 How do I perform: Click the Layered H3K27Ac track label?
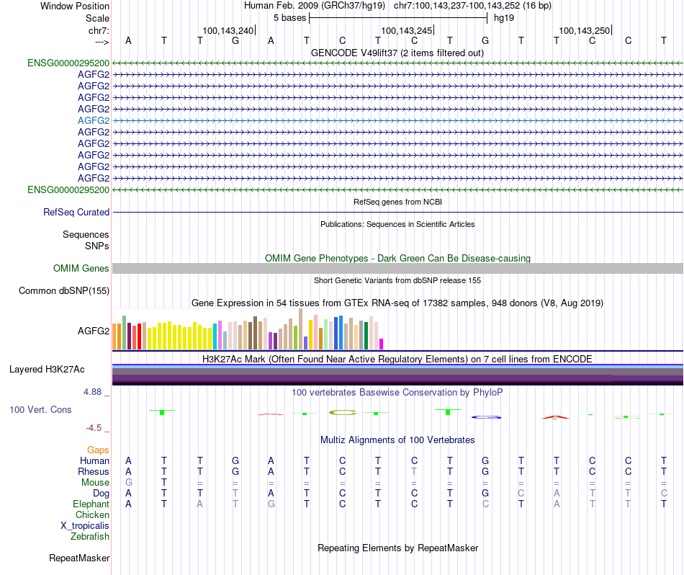47,370
